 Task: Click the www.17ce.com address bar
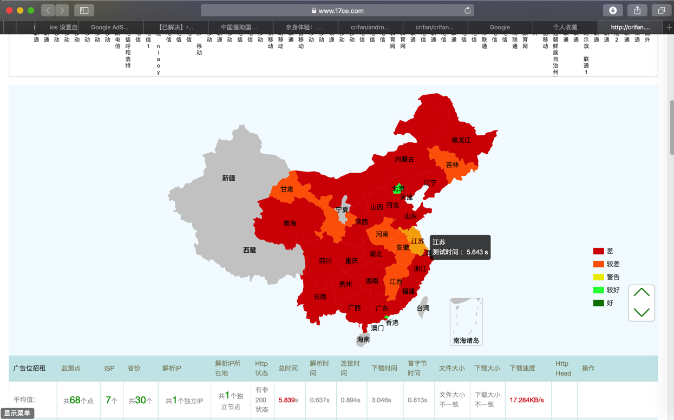tap(338, 10)
